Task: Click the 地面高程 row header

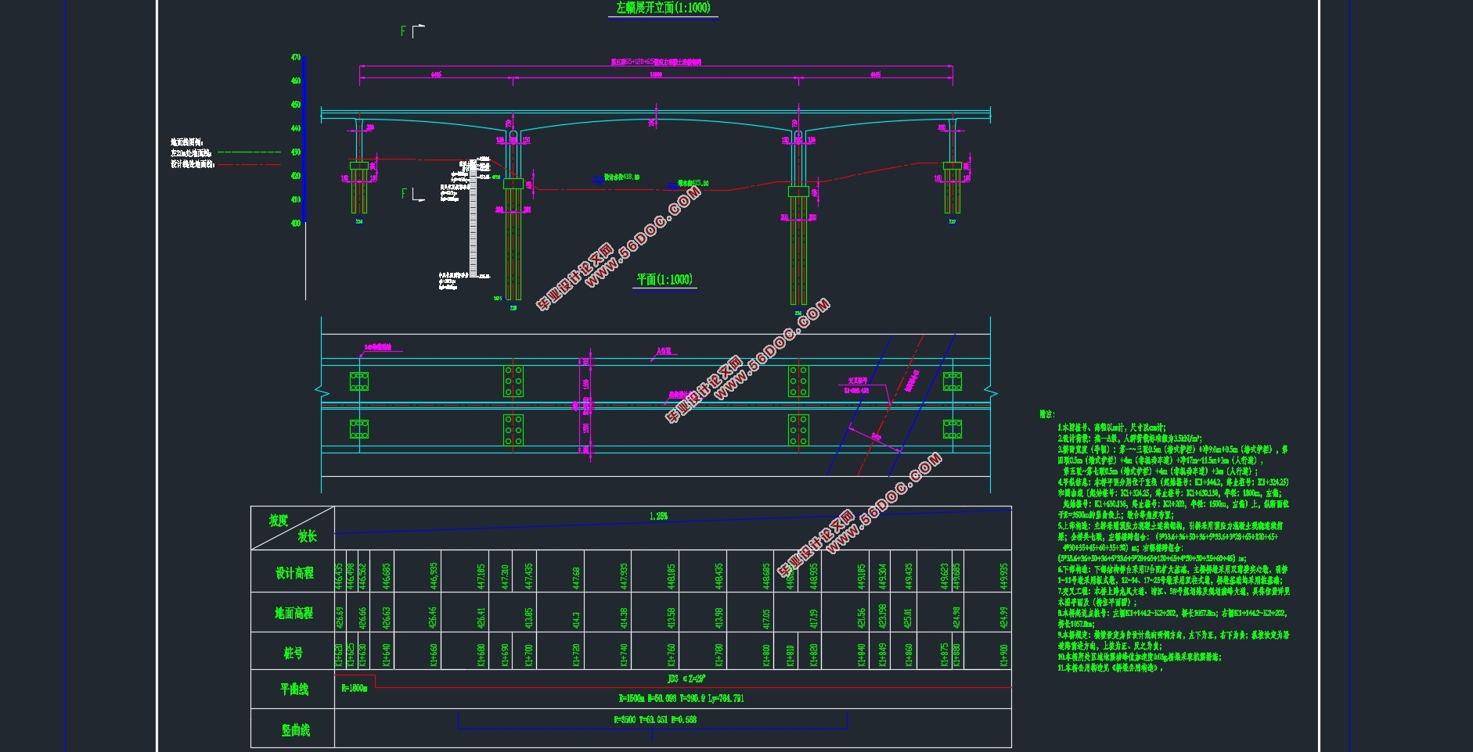Action: pos(294,613)
